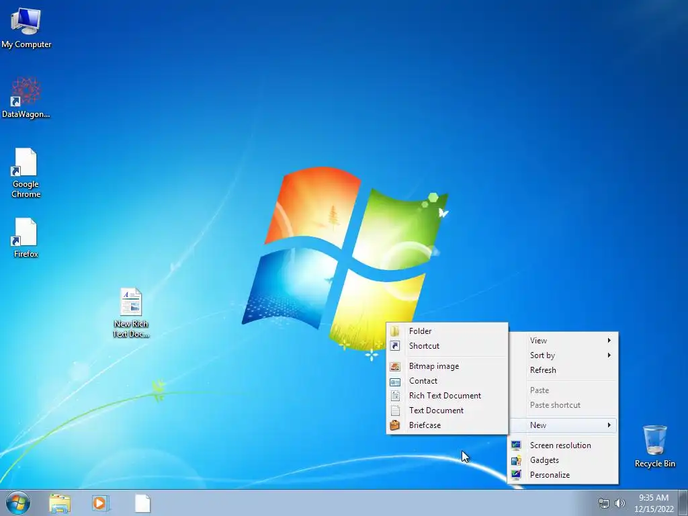Image resolution: width=688 pixels, height=516 pixels.
Task: Click the clock showing 9:35 AM
Action: click(x=654, y=503)
